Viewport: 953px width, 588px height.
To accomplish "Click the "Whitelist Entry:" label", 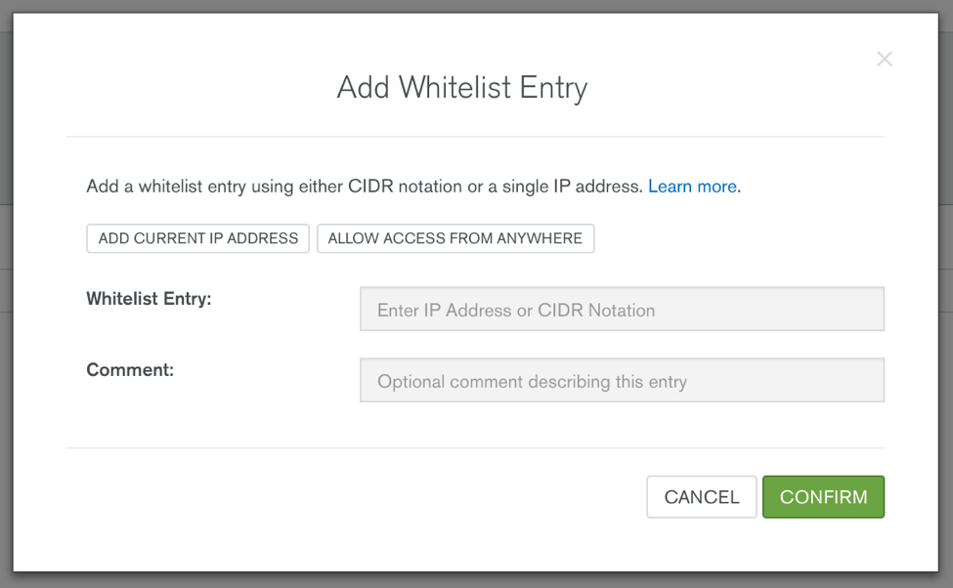I will click(149, 299).
